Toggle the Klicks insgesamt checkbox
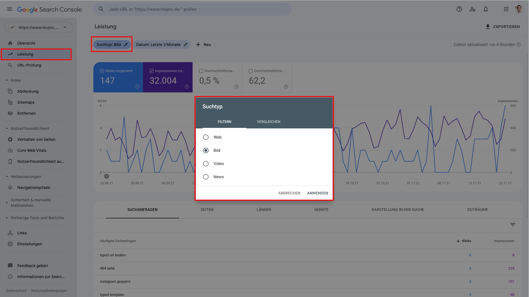529x297 pixels. (x=102, y=71)
